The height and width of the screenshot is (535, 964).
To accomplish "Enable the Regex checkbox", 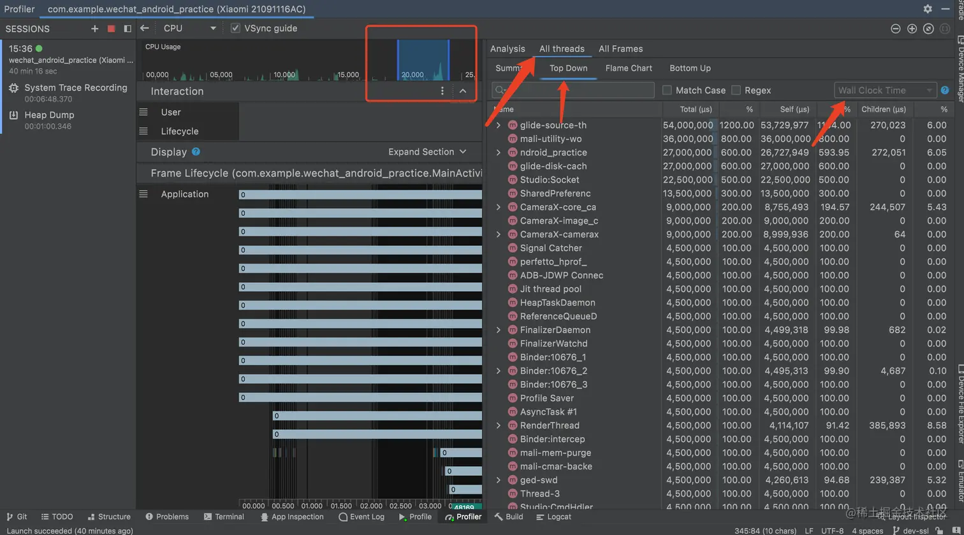I will [736, 90].
